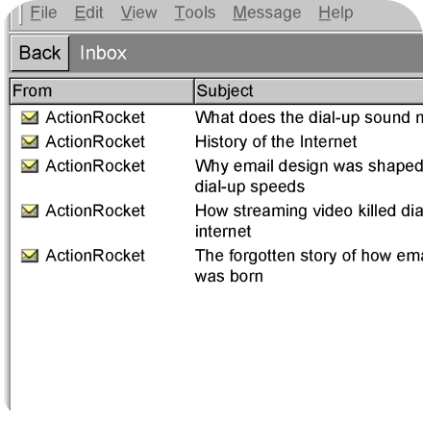Open the File menu
The width and height of the screenshot is (423, 423).
(x=43, y=13)
